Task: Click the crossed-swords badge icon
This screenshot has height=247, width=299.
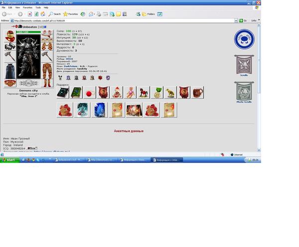Action: (x=60, y=78)
